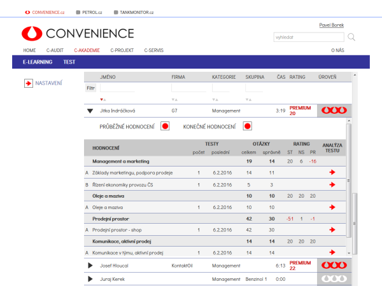Open the C-AKADEMIE menu item

click(x=87, y=50)
